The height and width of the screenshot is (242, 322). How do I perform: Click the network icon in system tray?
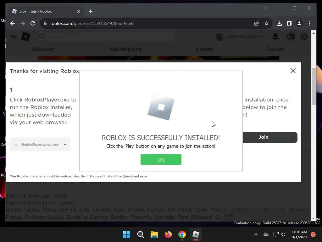(276, 234)
